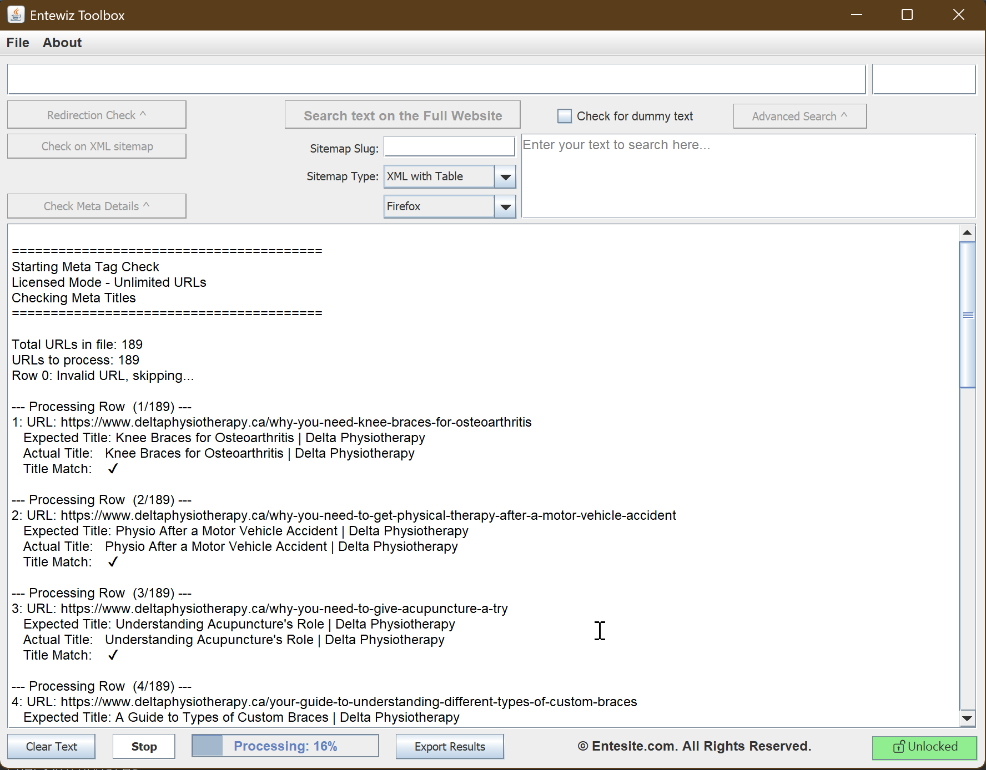Click the Processing 16% progress bar

[285, 746]
